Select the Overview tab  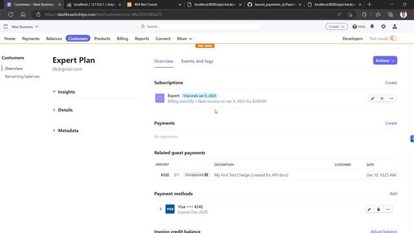(x=164, y=61)
